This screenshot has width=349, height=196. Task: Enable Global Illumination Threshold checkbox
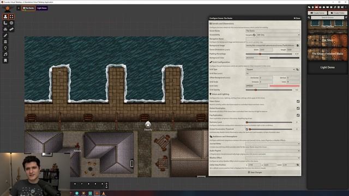coord(246,129)
